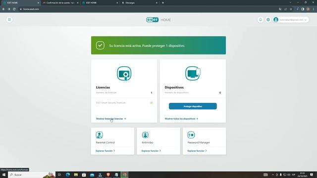
Task: Switch to the Descargas tab
Action: tap(139, 3)
